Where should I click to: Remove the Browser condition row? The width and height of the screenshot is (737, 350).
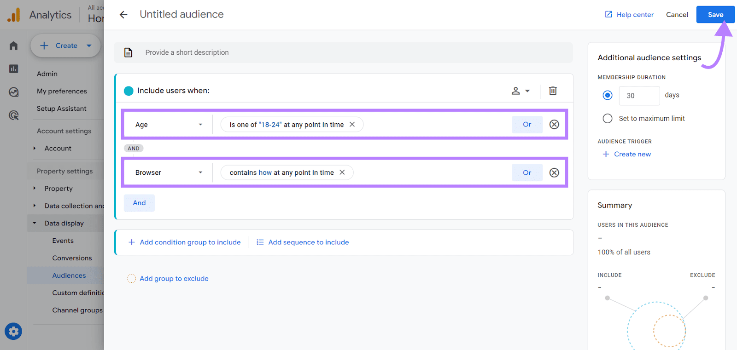pyautogui.click(x=554, y=172)
